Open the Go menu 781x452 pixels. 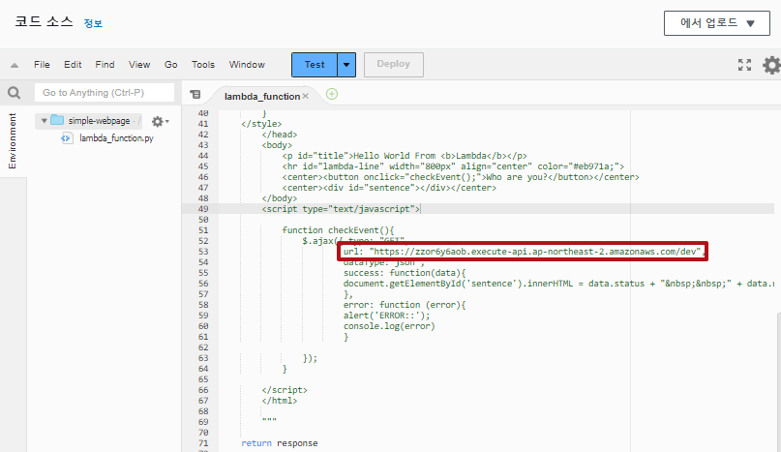171,65
